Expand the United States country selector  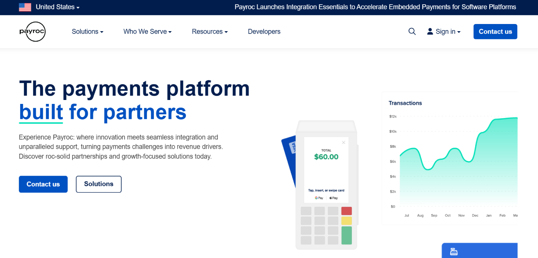58,7
